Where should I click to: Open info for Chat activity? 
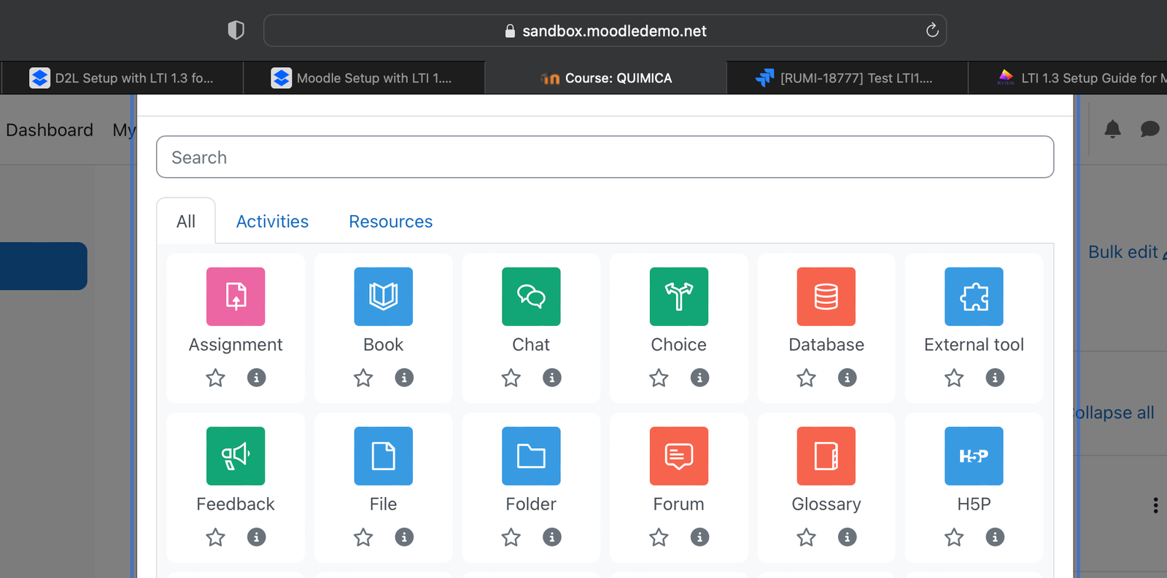coord(552,378)
